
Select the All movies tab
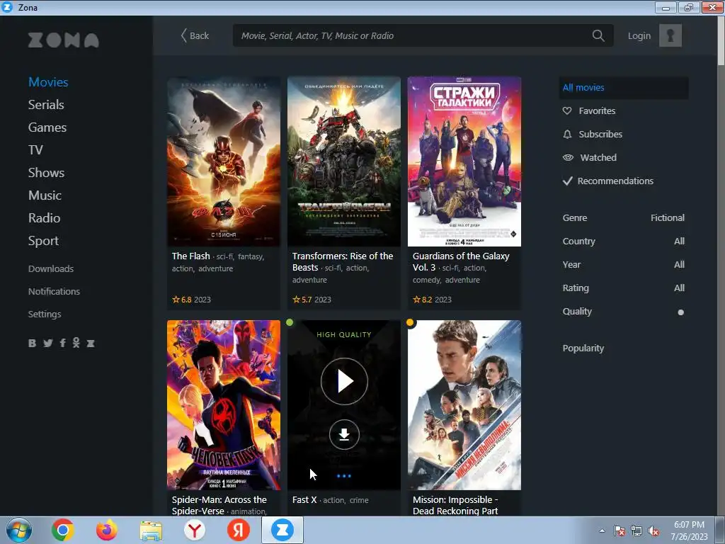point(623,87)
